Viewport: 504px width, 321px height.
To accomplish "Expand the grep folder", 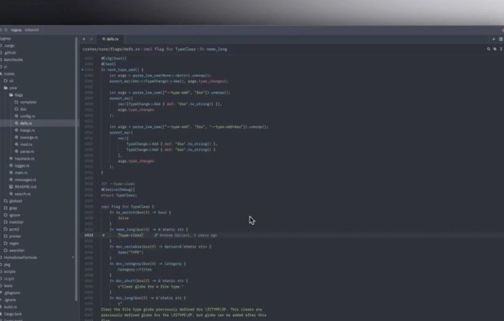I will (x=13, y=208).
